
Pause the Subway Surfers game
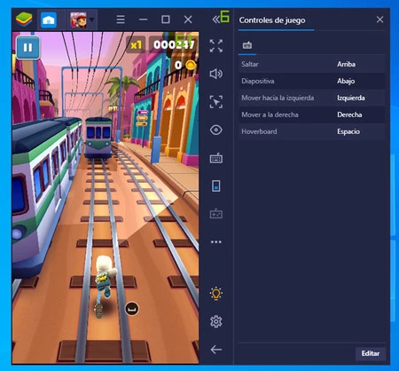pyautogui.click(x=28, y=47)
